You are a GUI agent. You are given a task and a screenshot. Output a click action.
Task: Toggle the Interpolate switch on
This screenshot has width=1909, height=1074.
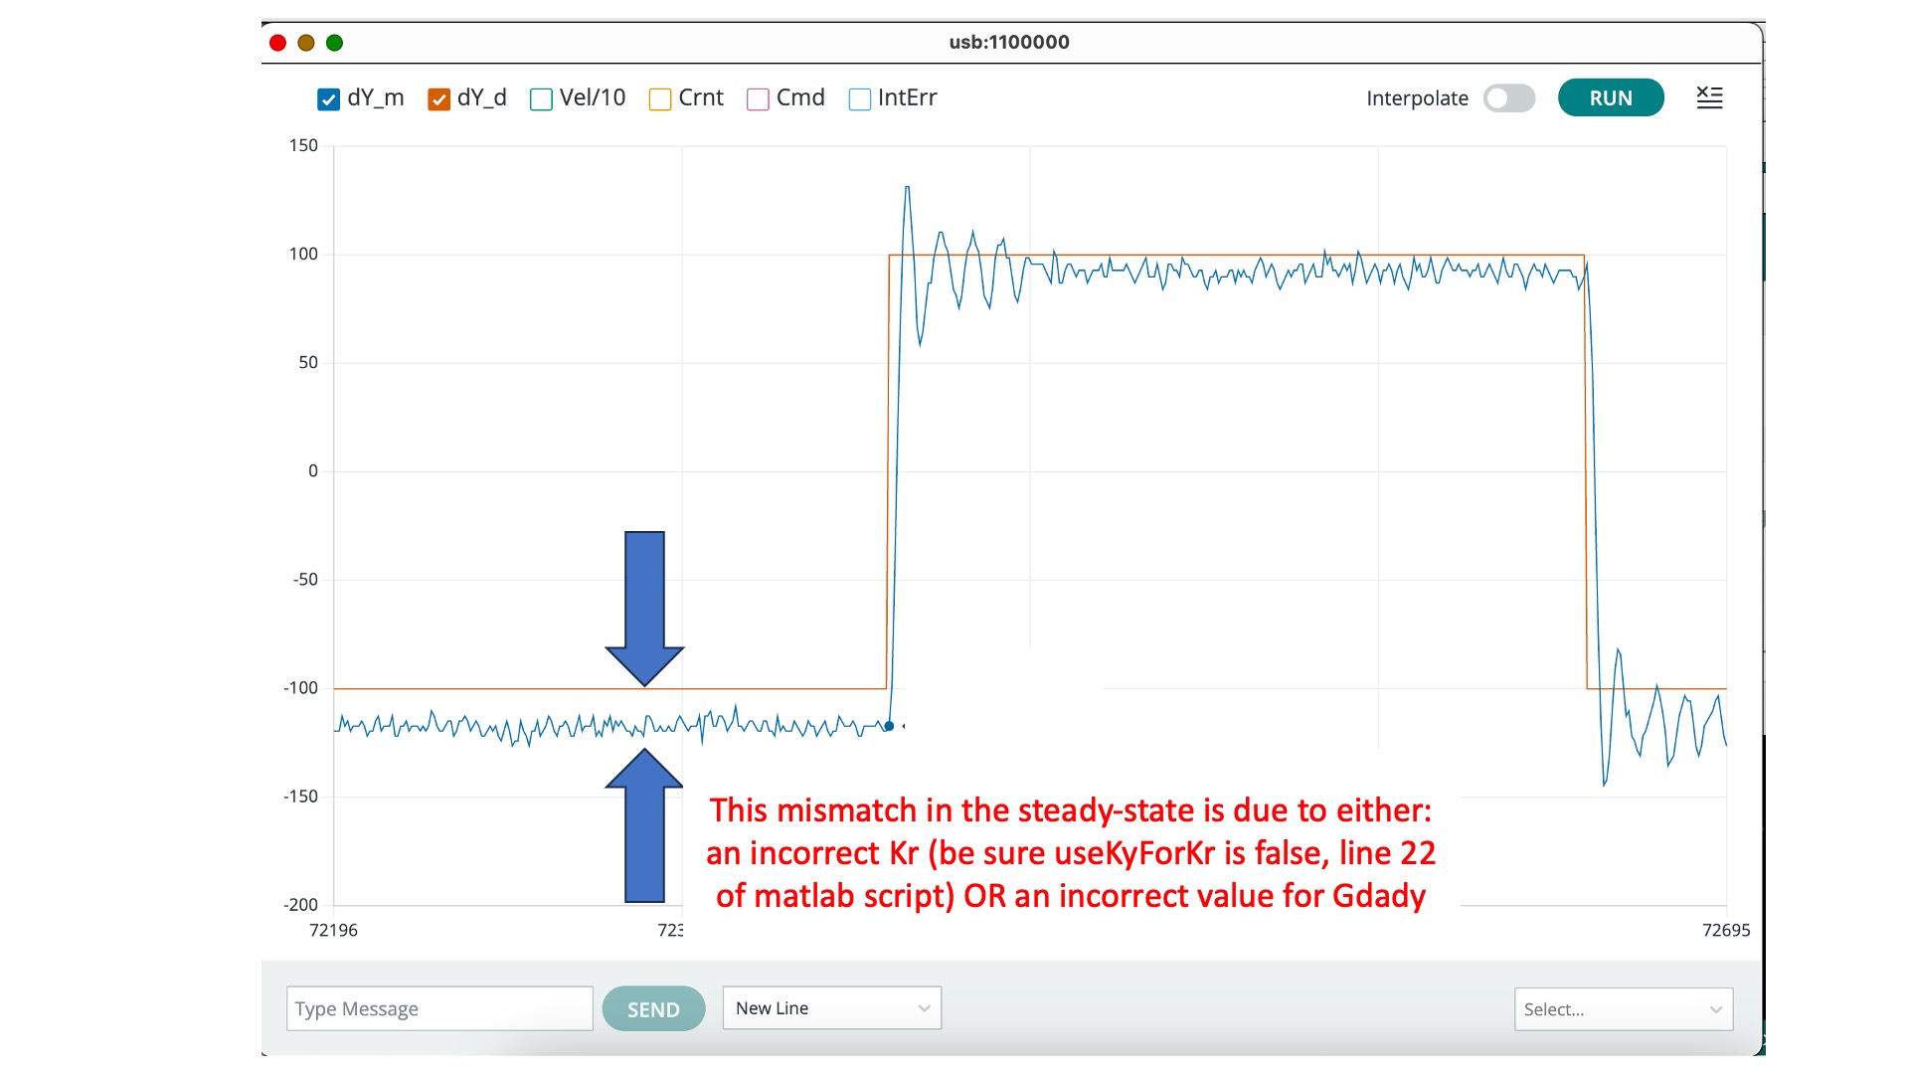(1508, 98)
